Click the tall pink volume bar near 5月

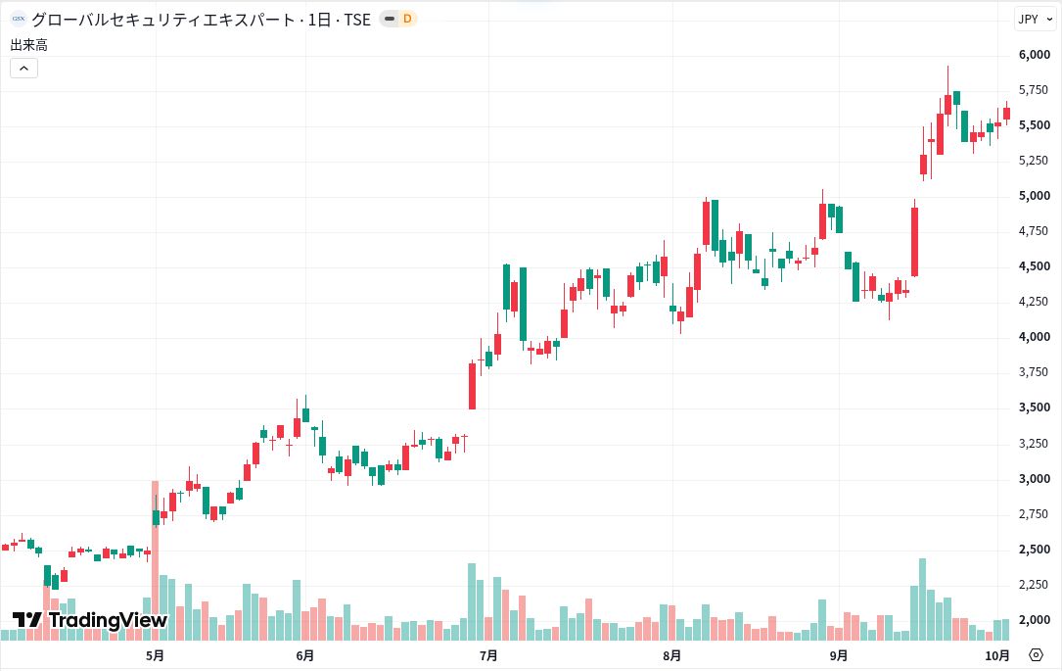click(x=155, y=560)
